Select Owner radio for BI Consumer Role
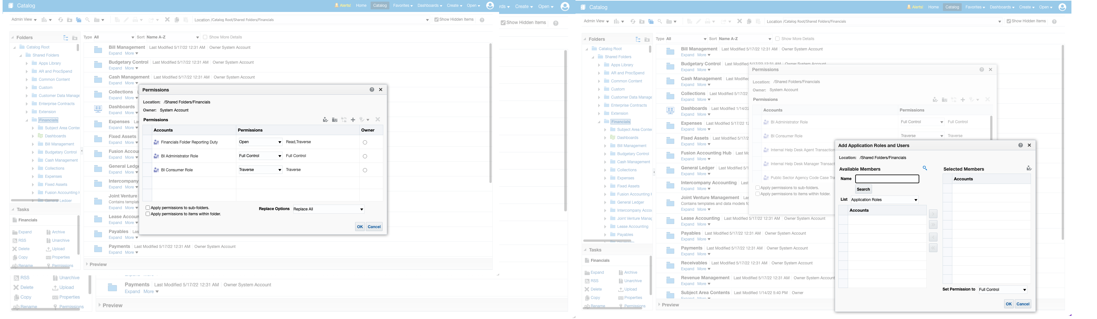The image size is (1097, 319). (x=365, y=170)
